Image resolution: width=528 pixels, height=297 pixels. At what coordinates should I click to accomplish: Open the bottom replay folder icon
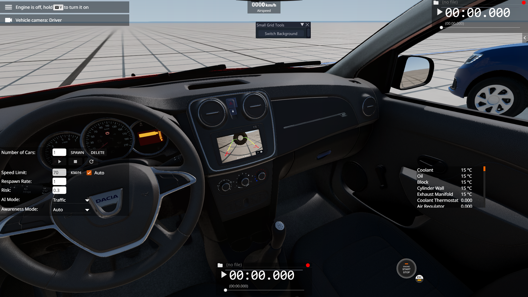point(220,265)
